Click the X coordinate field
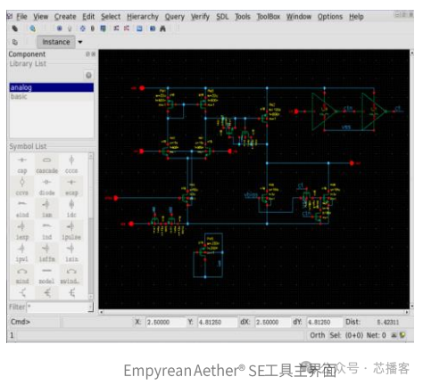This screenshot has height=385, width=423. tap(166, 323)
